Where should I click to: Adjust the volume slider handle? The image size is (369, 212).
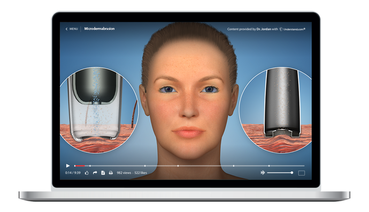click(292, 173)
